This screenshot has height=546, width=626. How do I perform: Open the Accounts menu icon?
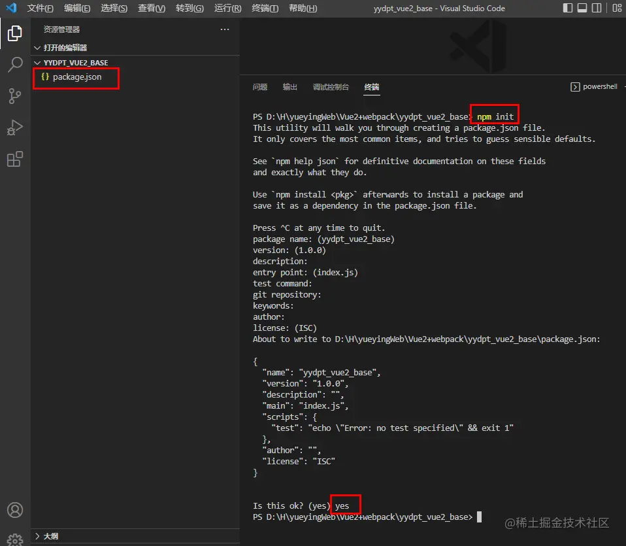pyautogui.click(x=15, y=510)
